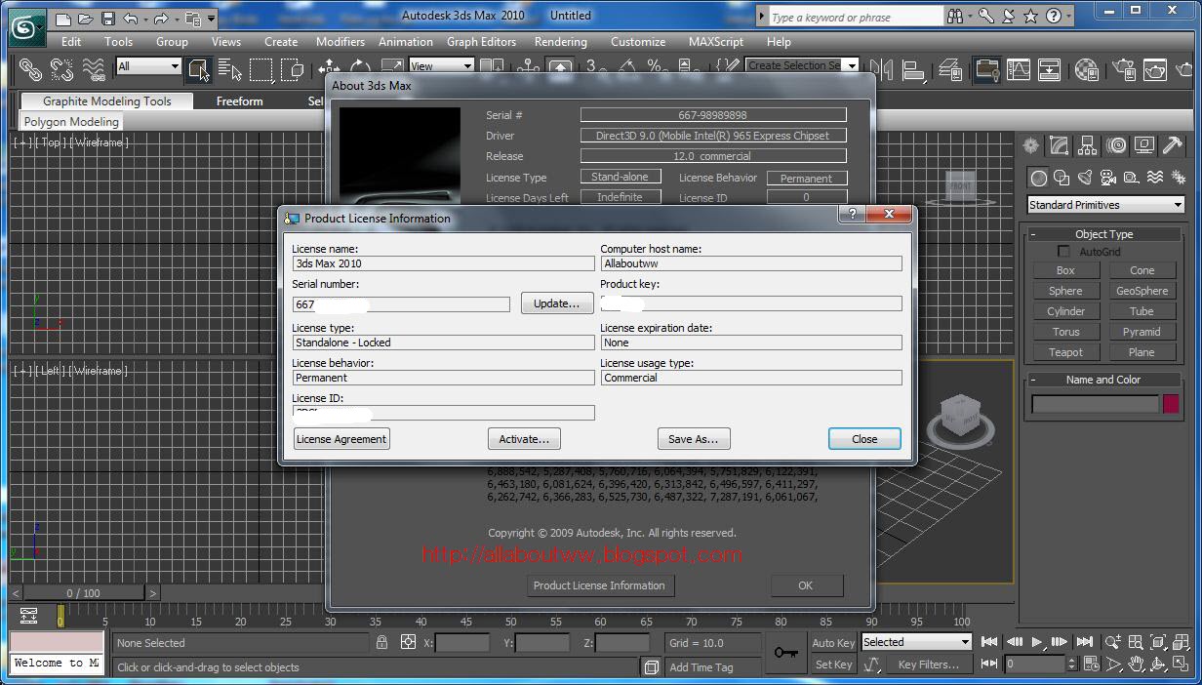Select the Helpers tape measure icon
This screenshot has width=1202, height=685.
pos(1131,178)
